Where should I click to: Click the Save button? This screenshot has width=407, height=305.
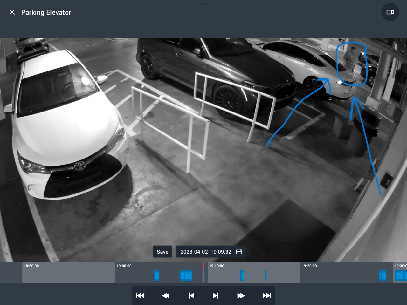click(x=162, y=252)
